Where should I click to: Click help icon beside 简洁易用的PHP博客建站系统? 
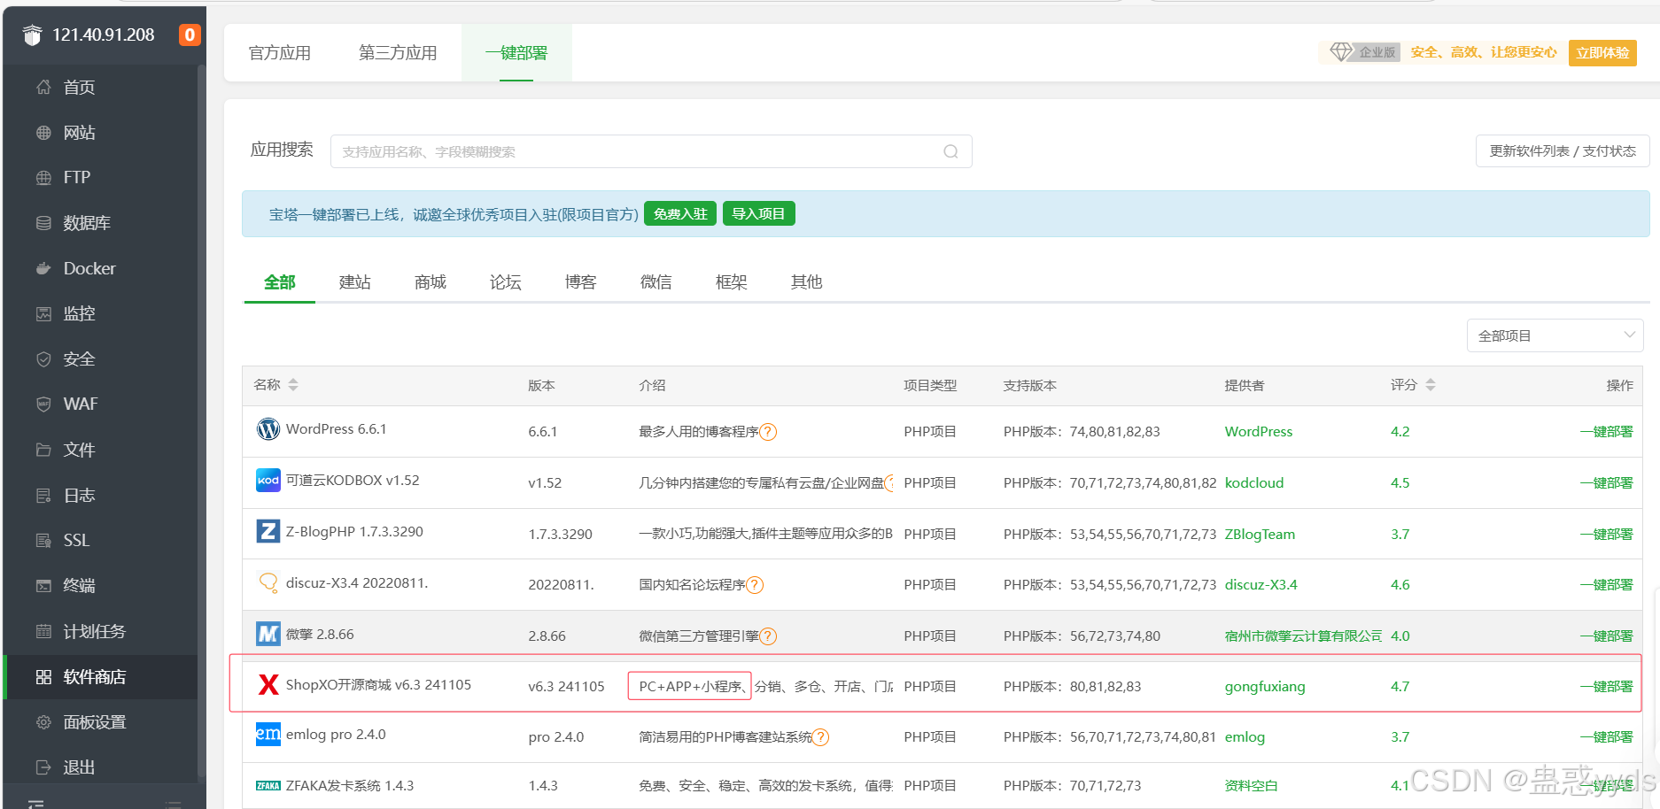pyautogui.click(x=820, y=737)
